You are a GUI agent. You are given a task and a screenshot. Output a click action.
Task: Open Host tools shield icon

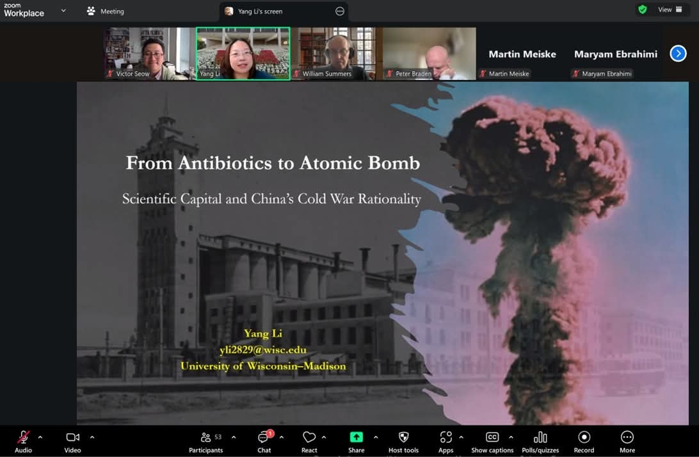tap(403, 442)
